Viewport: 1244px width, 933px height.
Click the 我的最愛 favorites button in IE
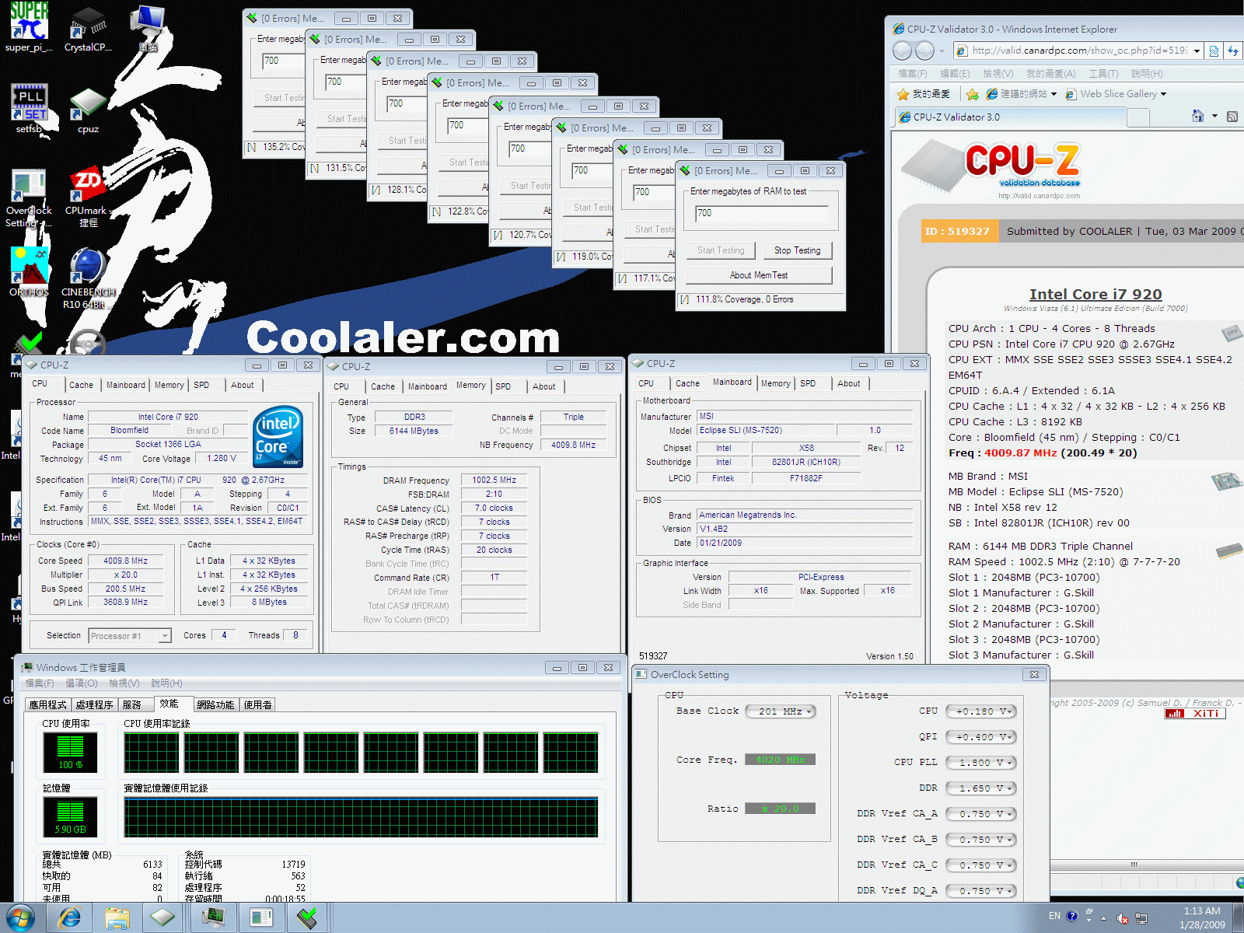coord(924,94)
